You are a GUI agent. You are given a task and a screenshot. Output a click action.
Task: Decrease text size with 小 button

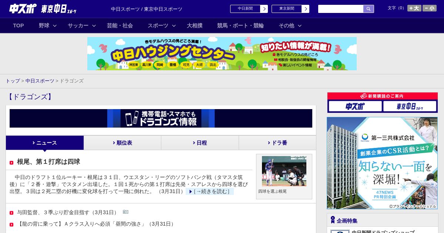point(430,8)
